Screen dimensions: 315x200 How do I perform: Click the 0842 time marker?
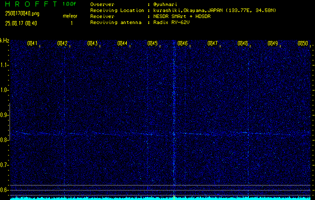point(62,43)
